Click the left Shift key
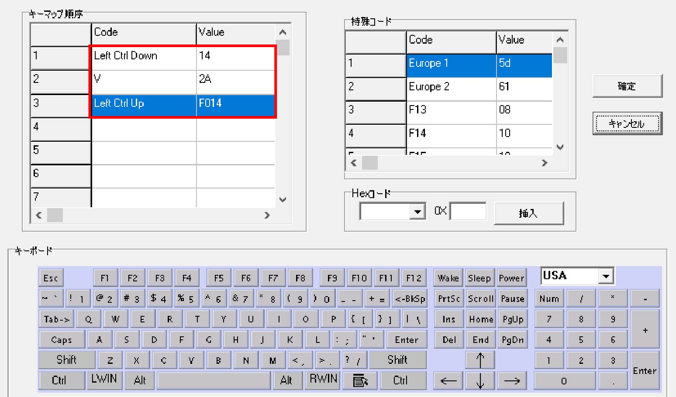This screenshot has width=676, height=397. (x=67, y=360)
